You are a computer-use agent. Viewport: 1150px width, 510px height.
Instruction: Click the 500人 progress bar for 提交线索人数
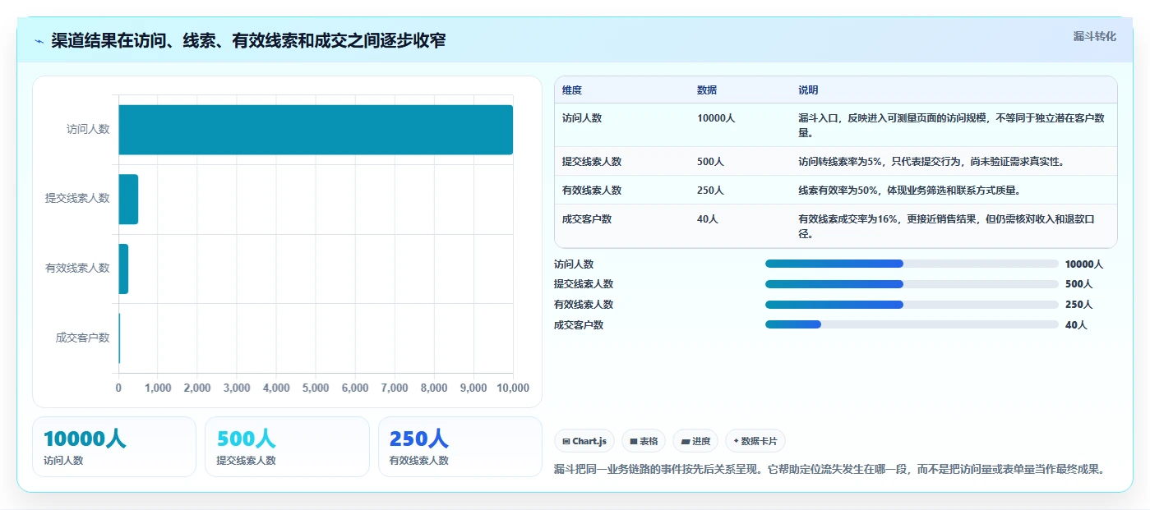click(x=912, y=284)
